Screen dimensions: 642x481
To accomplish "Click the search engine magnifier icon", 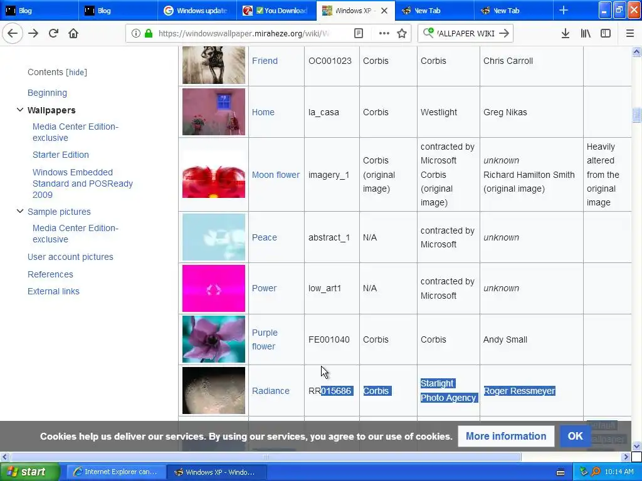I will point(428,33).
